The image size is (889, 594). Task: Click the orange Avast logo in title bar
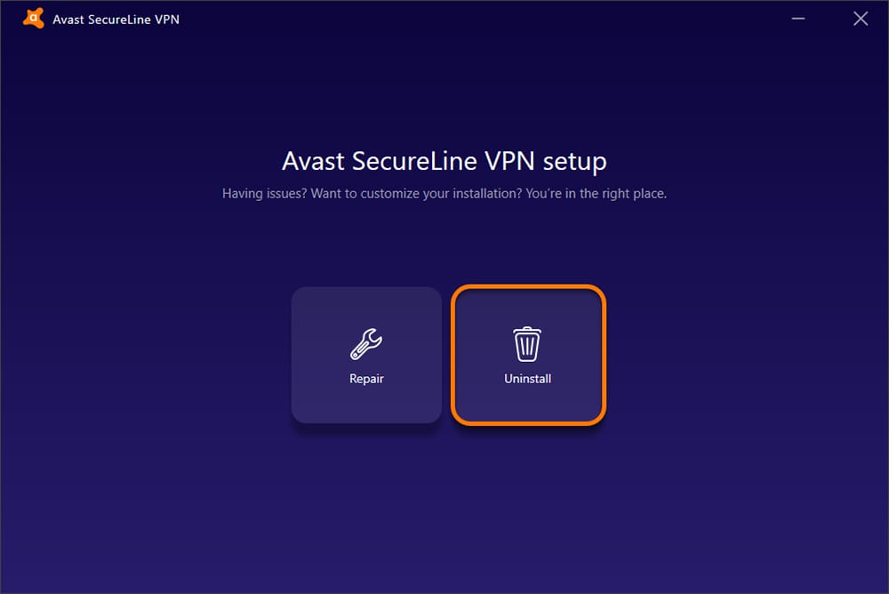coord(34,18)
